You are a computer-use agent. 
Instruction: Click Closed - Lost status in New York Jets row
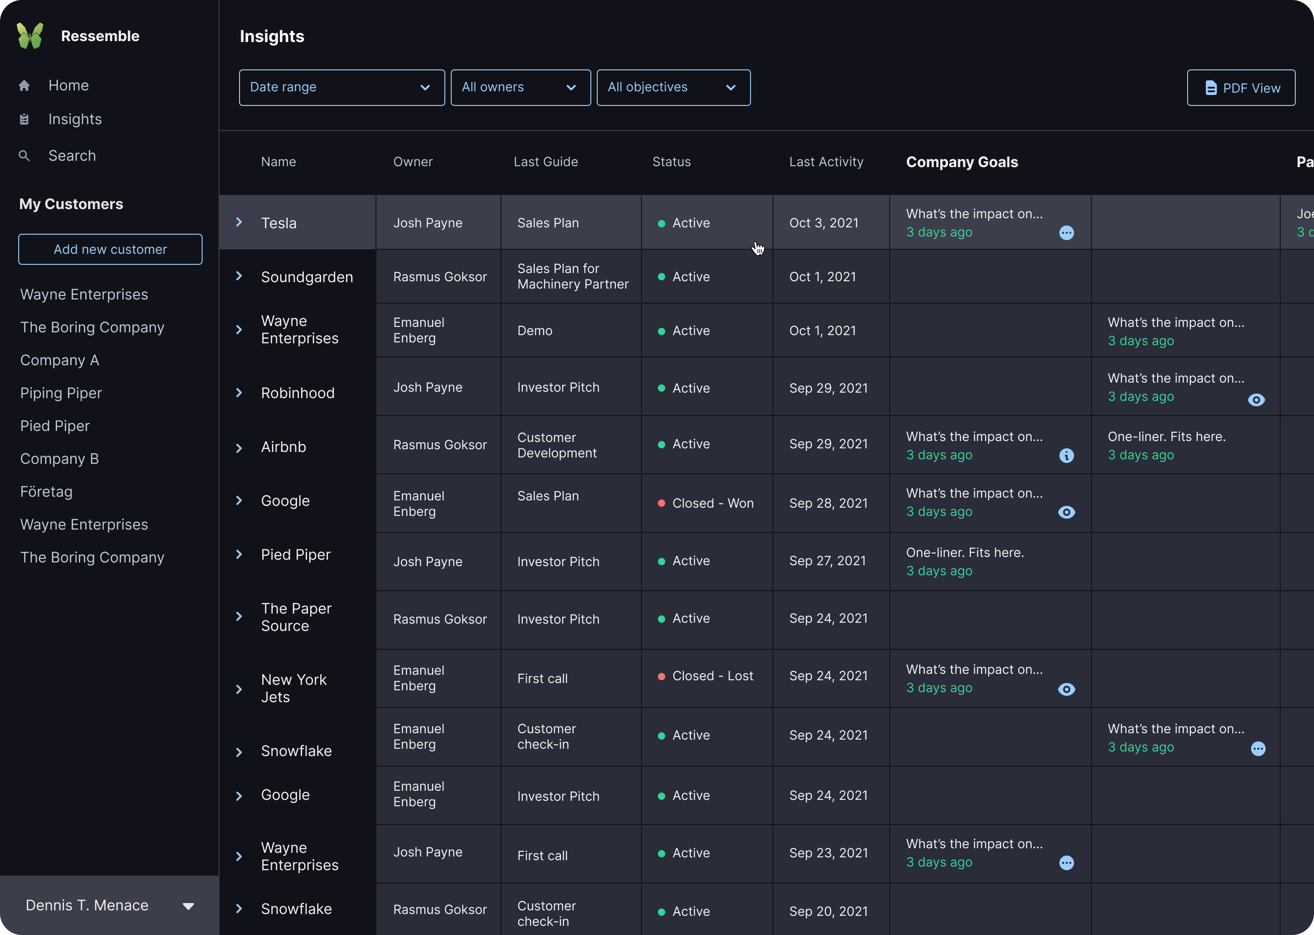pos(713,676)
